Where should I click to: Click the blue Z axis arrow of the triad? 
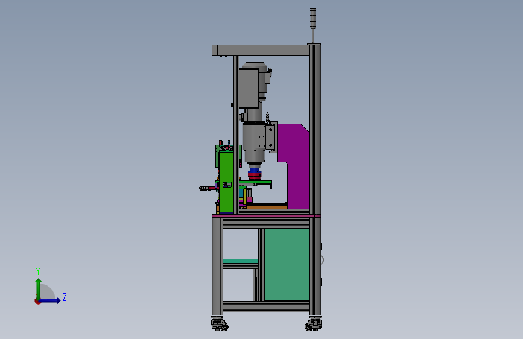pyautogui.click(x=50, y=300)
